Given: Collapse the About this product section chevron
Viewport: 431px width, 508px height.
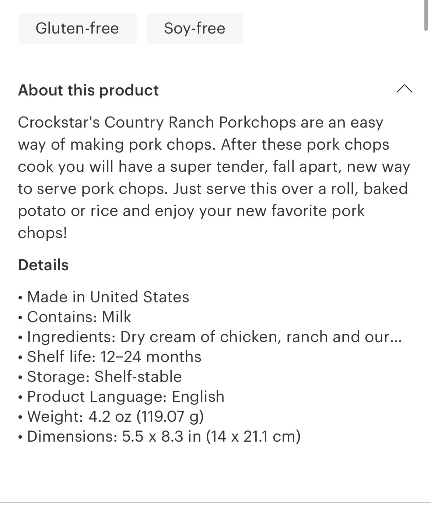Looking at the screenshot, I should coord(404,89).
